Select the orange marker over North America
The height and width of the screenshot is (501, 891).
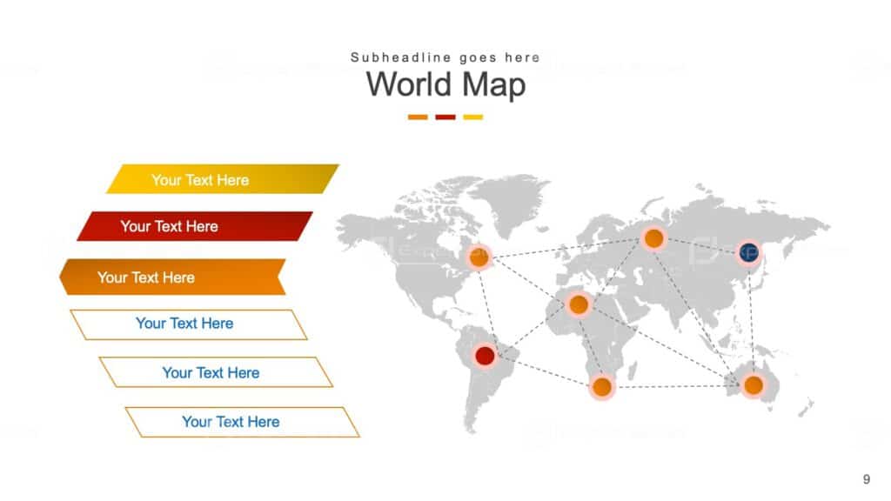click(479, 257)
